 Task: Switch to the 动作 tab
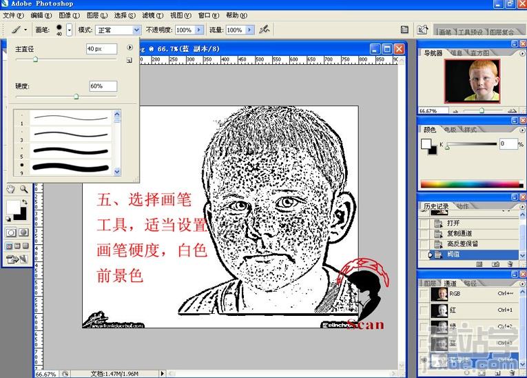pos(463,206)
